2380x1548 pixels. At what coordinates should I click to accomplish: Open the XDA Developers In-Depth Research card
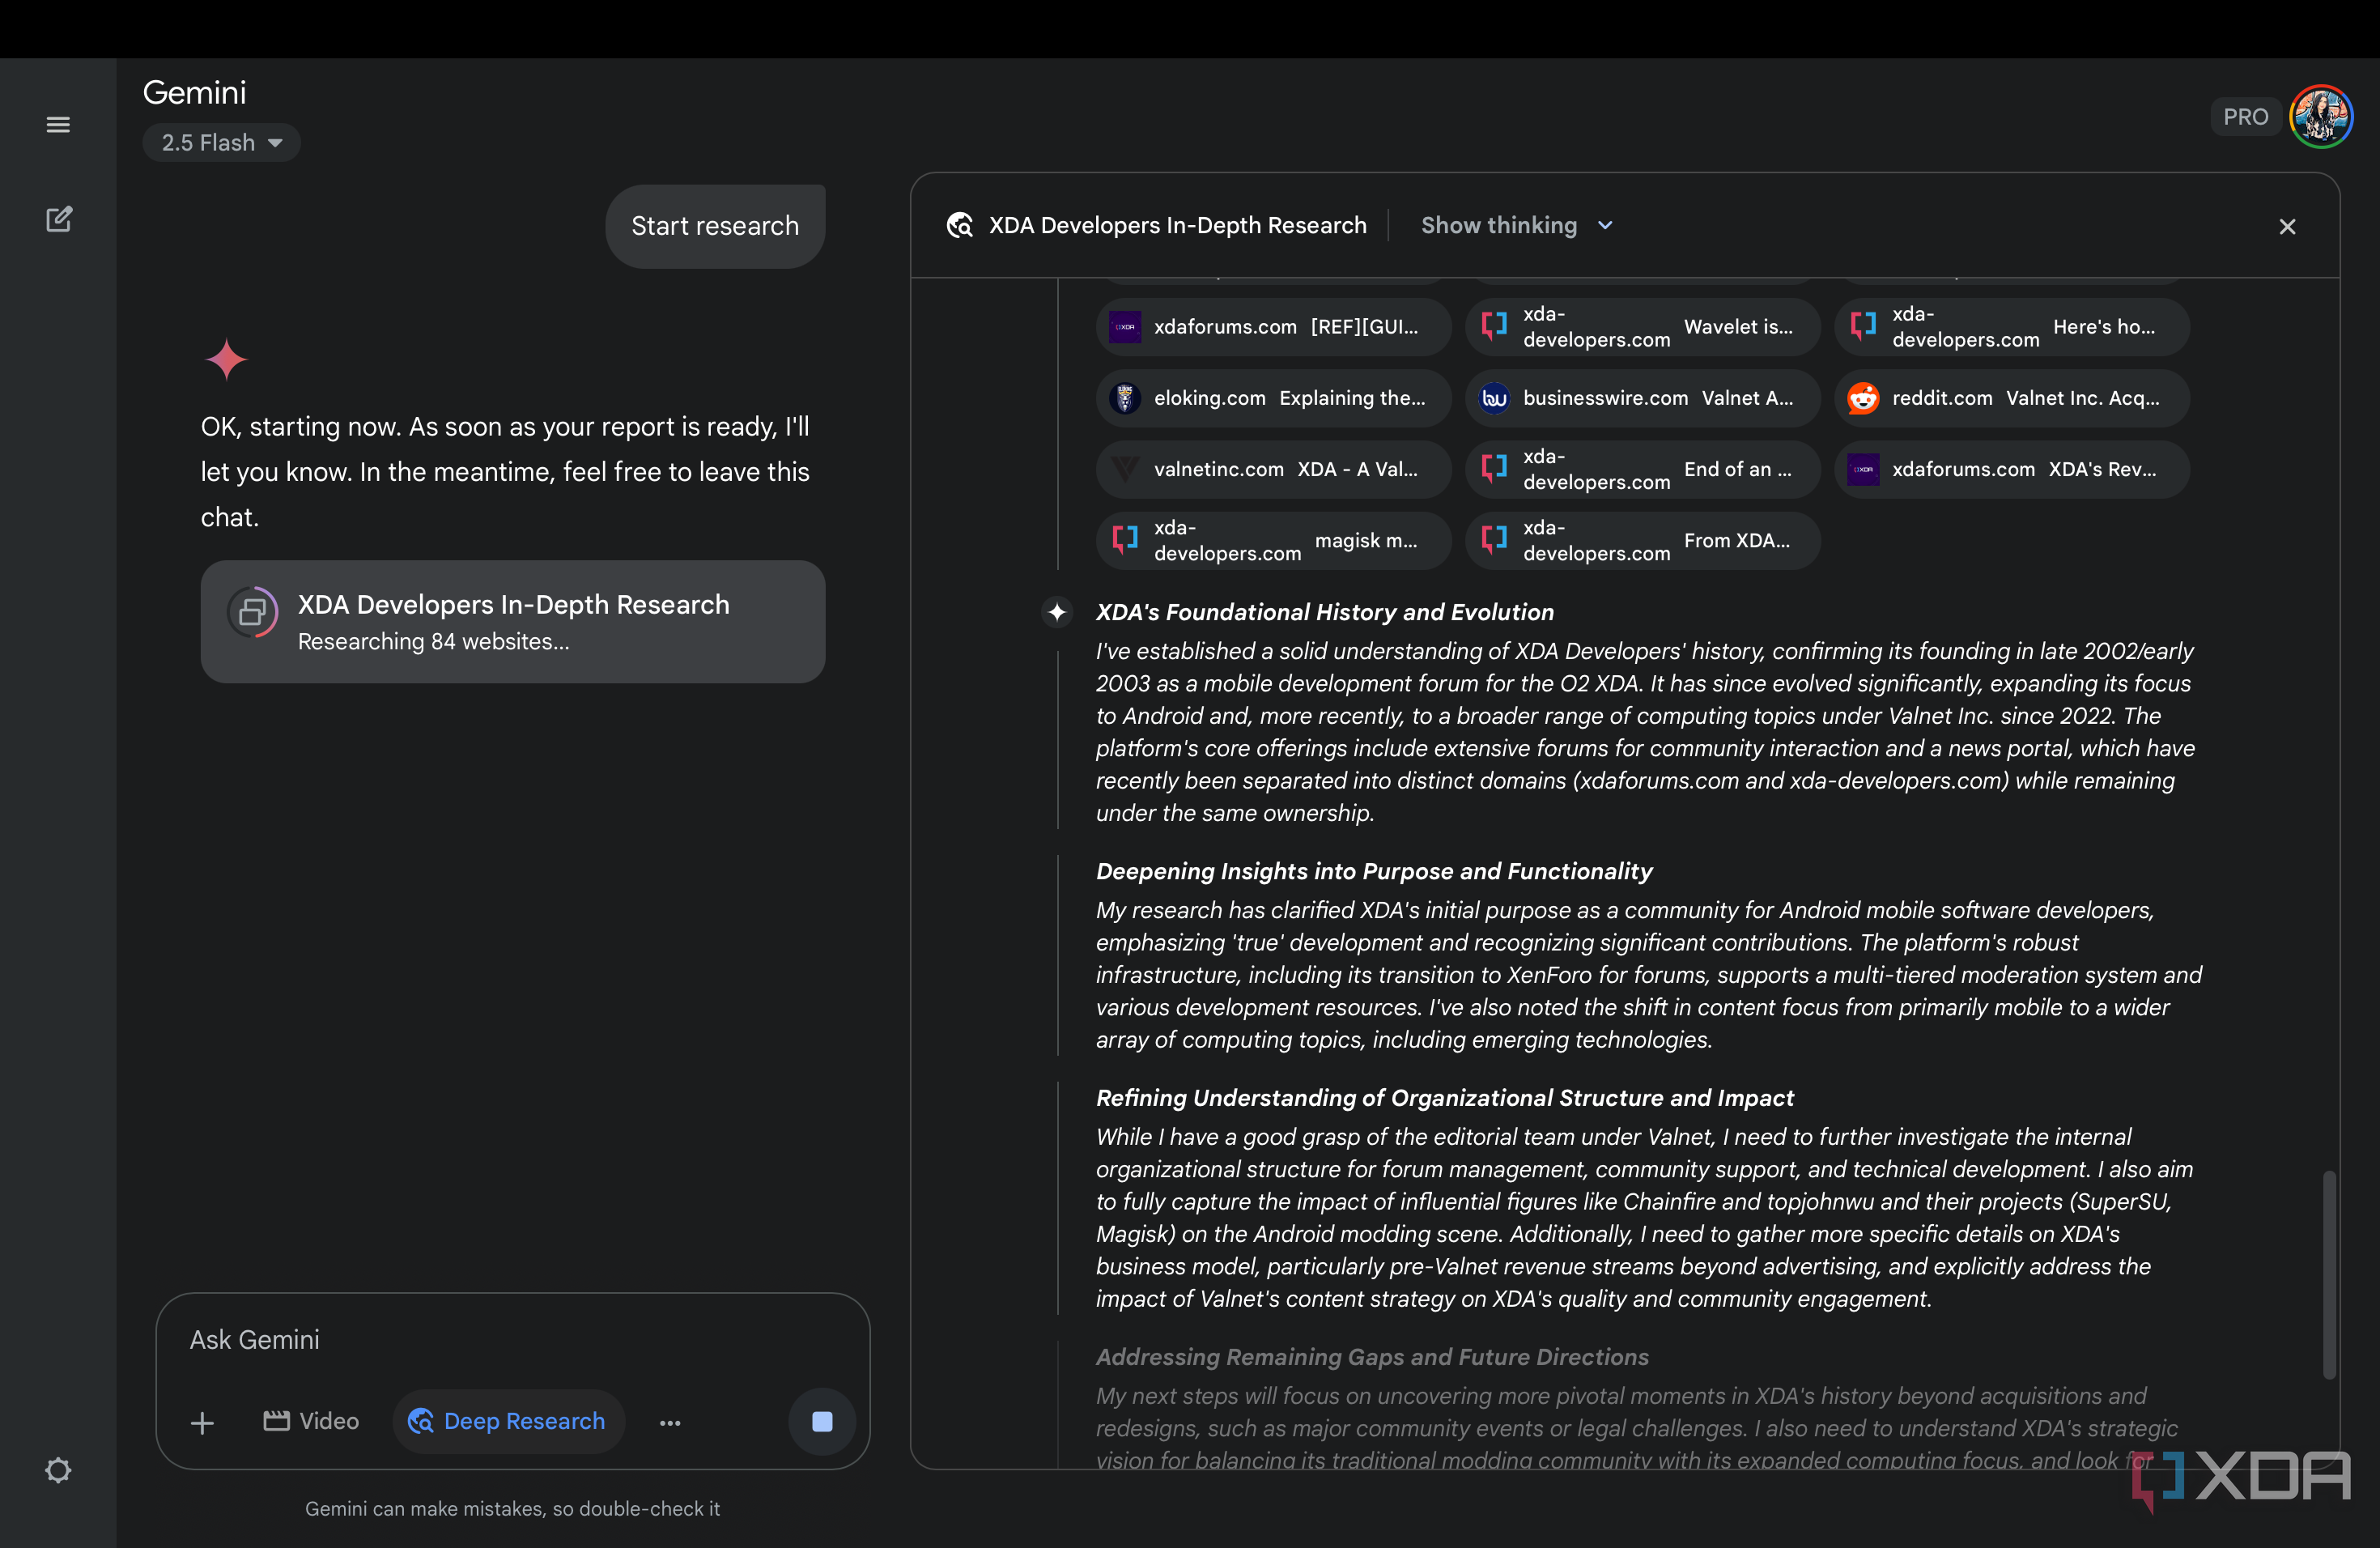512,622
